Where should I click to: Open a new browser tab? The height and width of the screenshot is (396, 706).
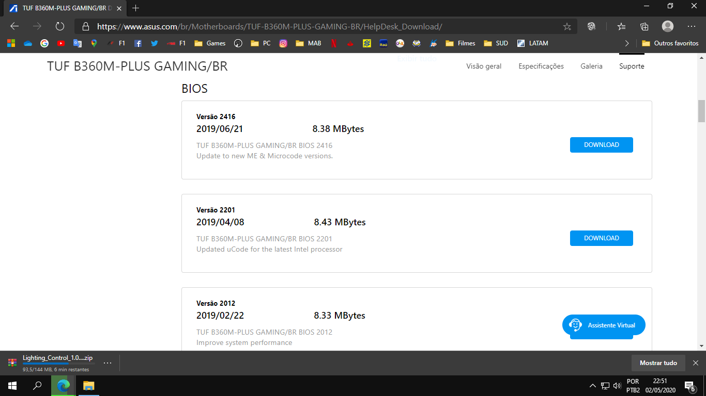pyautogui.click(x=136, y=8)
